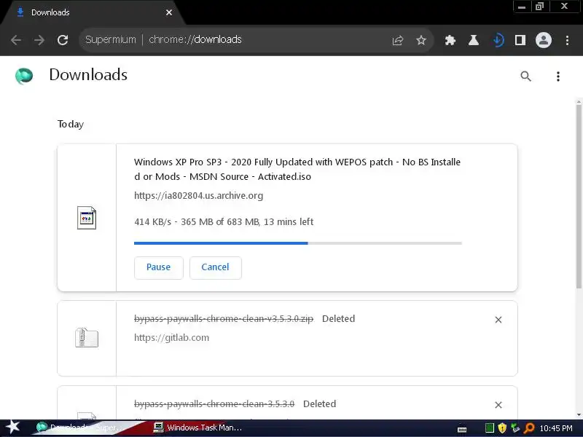Open the downloads bubble toolbar icon
The height and width of the screenshot is (437, 583).
pos(498,40)
